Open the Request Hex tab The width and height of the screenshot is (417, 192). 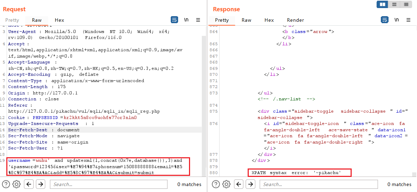pyautogui.click(x=59, y=20)
